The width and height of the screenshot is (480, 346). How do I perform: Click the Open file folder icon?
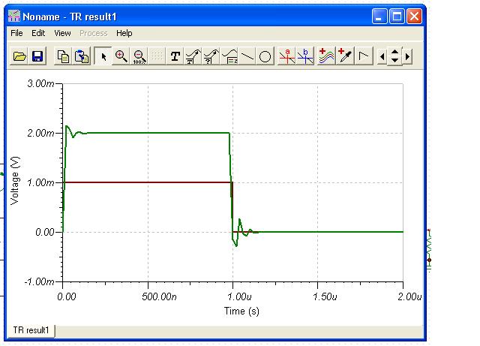click(19, 56)
